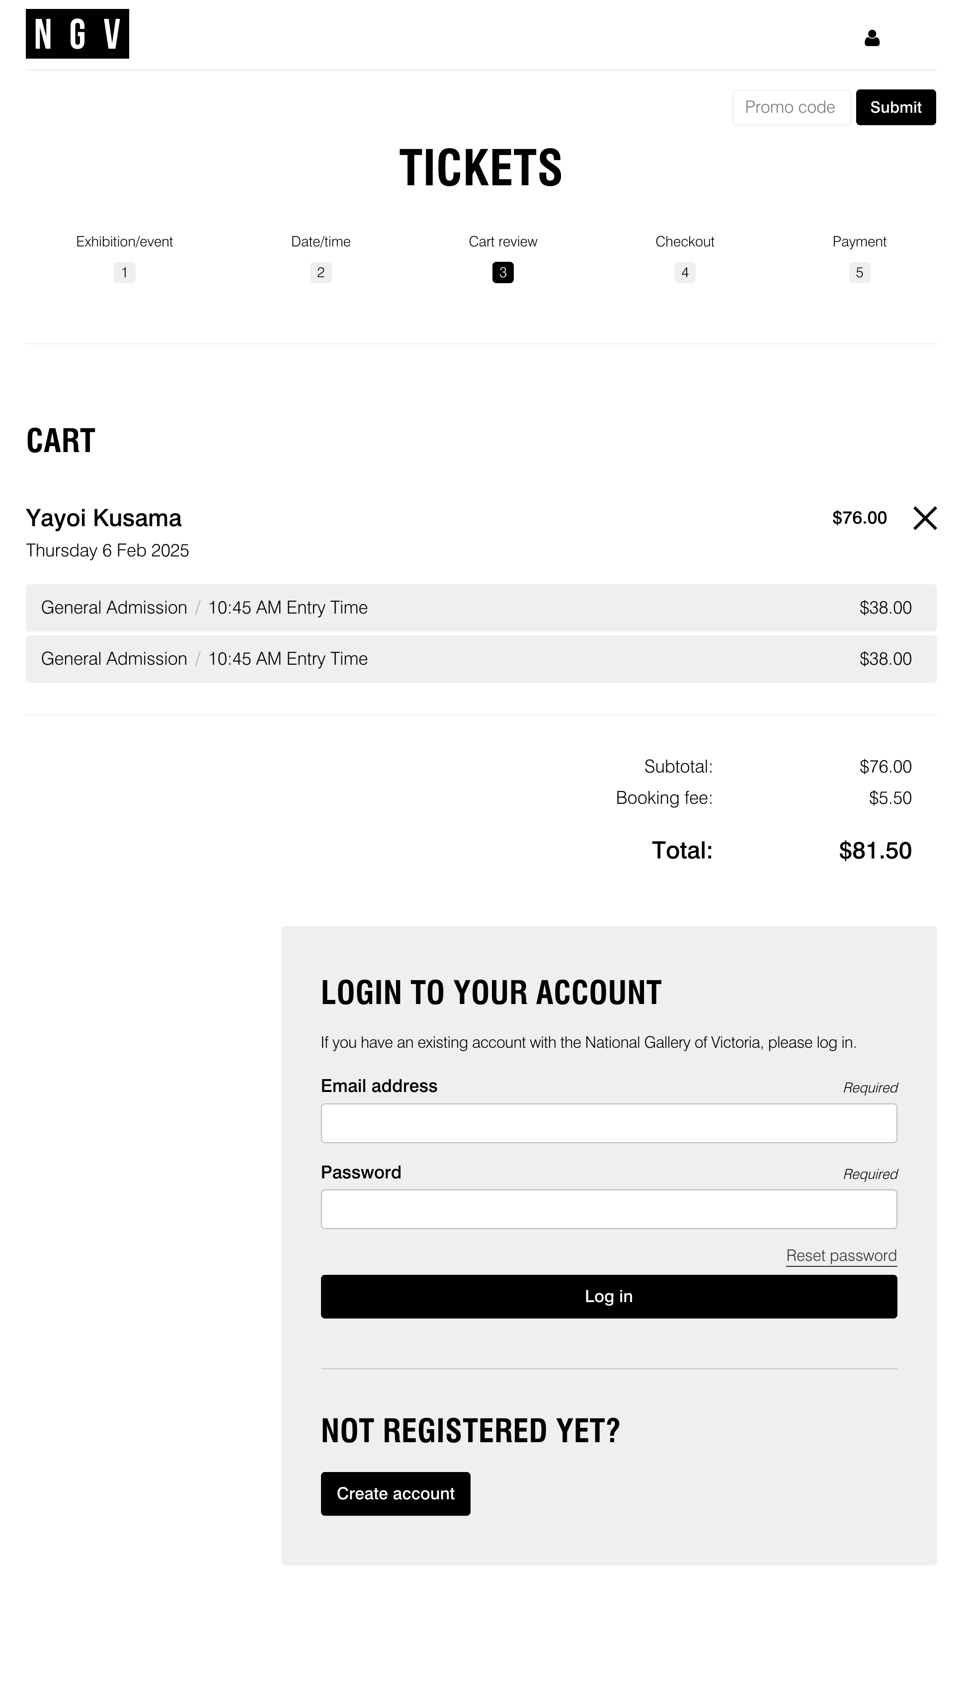Go to step 2 Date/time
This screenshot has height=1708, width=963.
(x=321, y=272)
